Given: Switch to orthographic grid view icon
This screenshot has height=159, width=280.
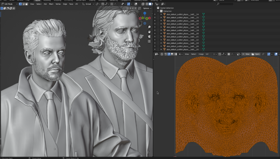Looking at the screenshot, I should [x=149, y=41].
